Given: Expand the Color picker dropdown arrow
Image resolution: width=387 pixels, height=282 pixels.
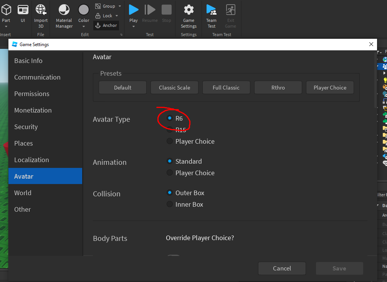Looking at the screenshot, I should tap(84, 27).
